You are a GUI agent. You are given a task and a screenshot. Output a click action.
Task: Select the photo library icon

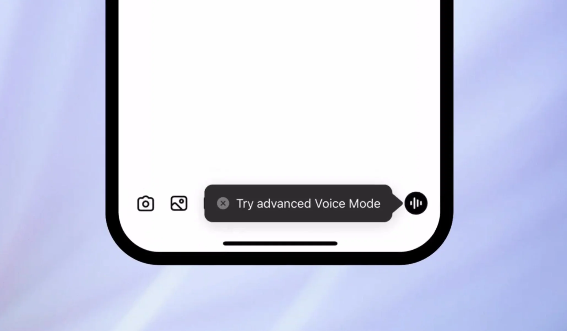pyautogui.click(x=179, y=203)
